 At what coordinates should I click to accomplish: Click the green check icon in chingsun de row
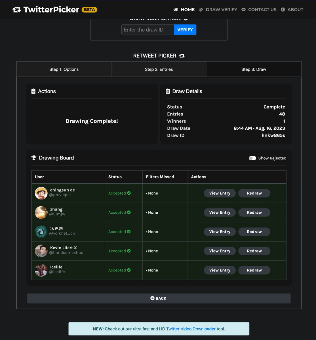point(129,193)
